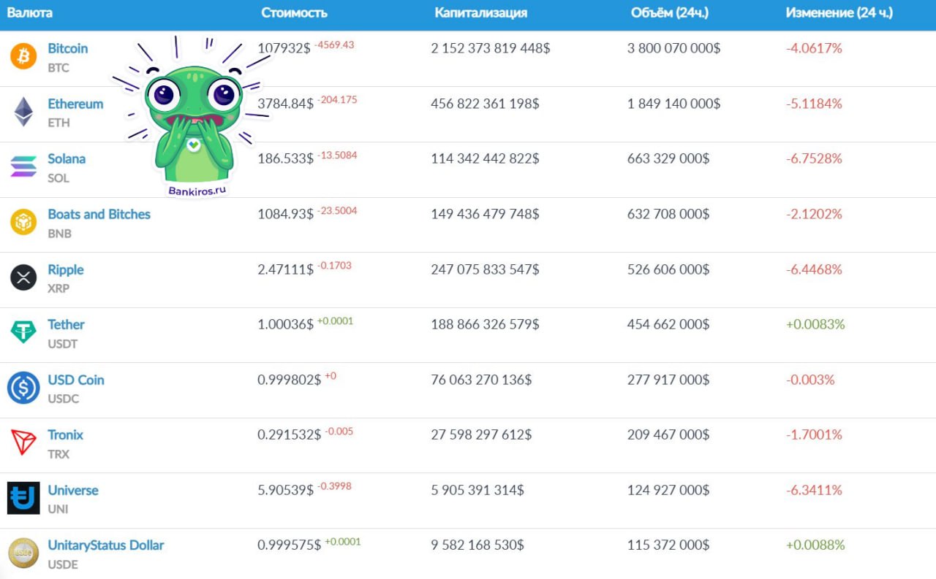This screenshot has height=579, width=936.
Task: Open the UnitaryStatus Dollar link
Action: (x=105, y=545)
